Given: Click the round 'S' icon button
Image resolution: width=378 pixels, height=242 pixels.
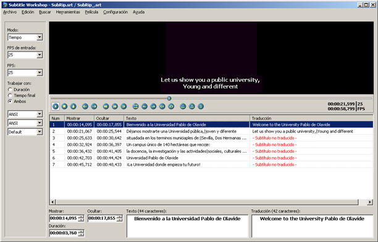Looking at the screenshot, I should (201, 106).
